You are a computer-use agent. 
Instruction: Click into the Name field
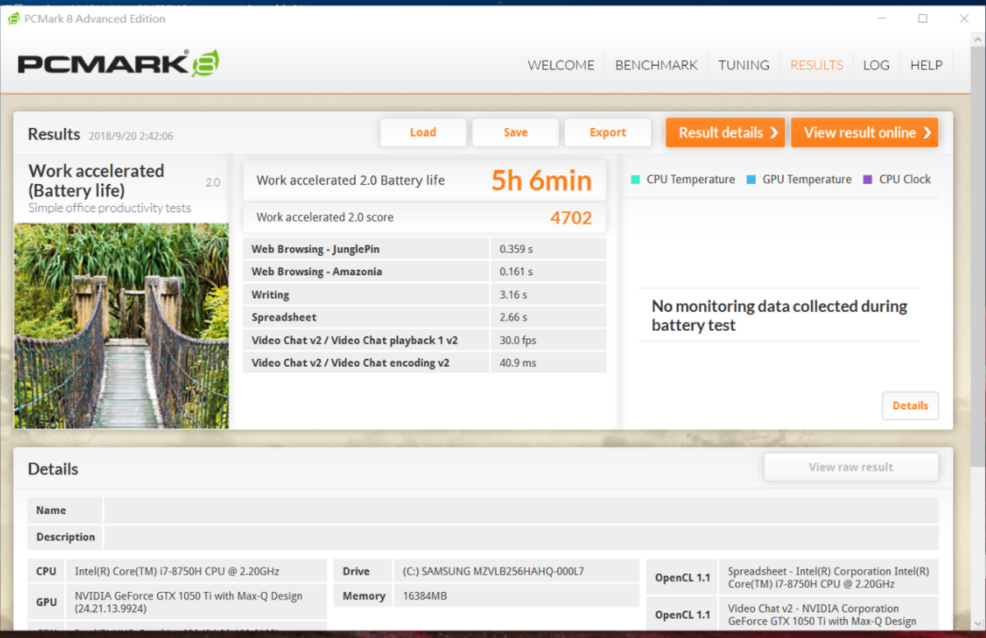(x=521, y=510)
